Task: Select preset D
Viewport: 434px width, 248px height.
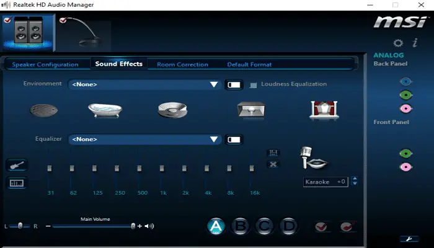Action: [x=289, y=226]
